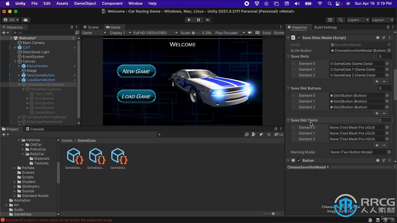Viewport: 397px width, 223px height.
Task: Expand the Perfabs folder in Project
Action: click(x=15, y=168)
